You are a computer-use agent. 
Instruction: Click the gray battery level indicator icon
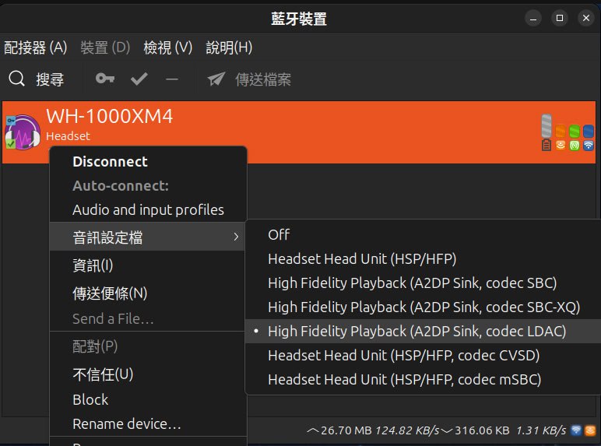tap(547, 132)
